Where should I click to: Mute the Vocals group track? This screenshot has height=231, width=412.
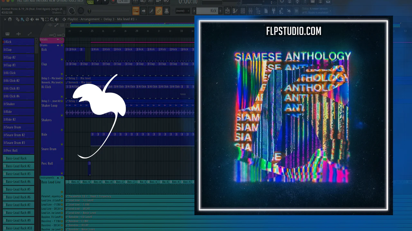point(62,40)
